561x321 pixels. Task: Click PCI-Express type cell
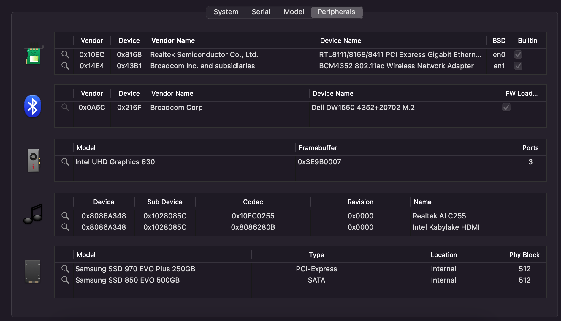(316, 269)
